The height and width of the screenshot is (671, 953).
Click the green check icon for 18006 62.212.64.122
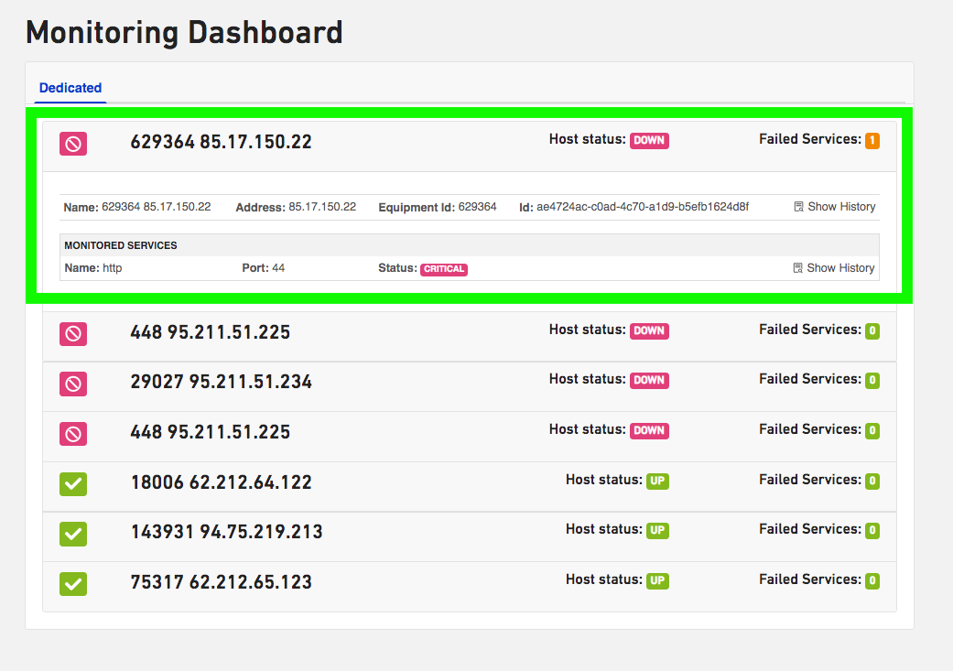73,484
